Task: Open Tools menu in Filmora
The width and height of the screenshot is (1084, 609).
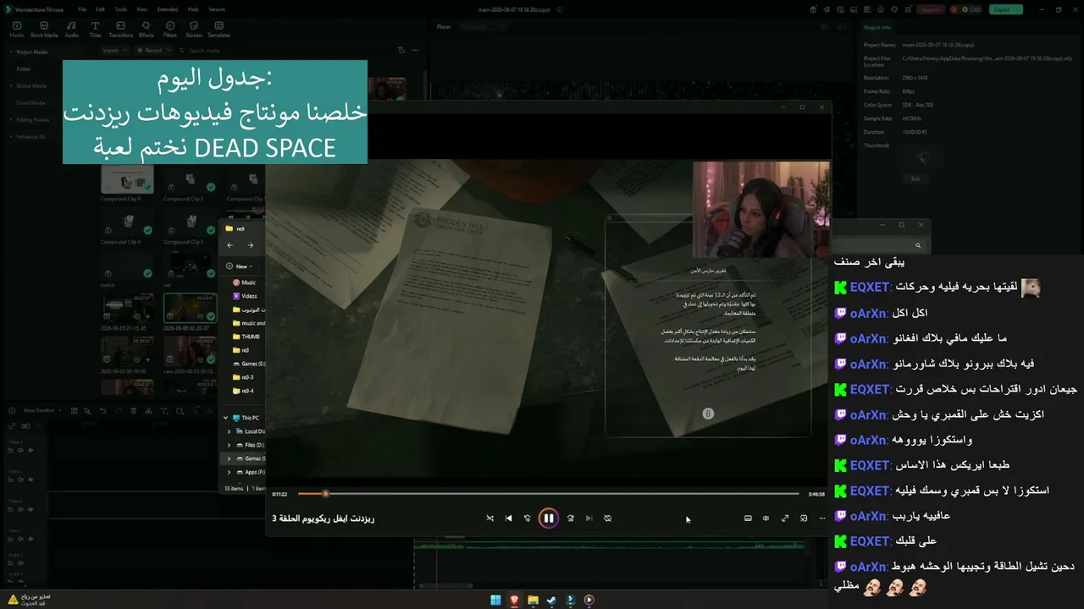Action: 121,9
